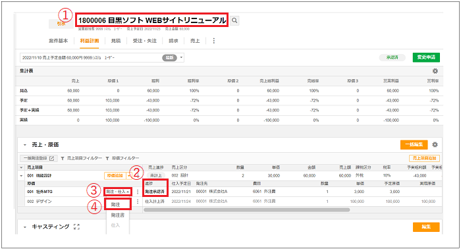Click the green 変更申請 button
Image resolution: width=461 pixels, height=249 pixels.
pyautogui.click(x=426, y=57)
